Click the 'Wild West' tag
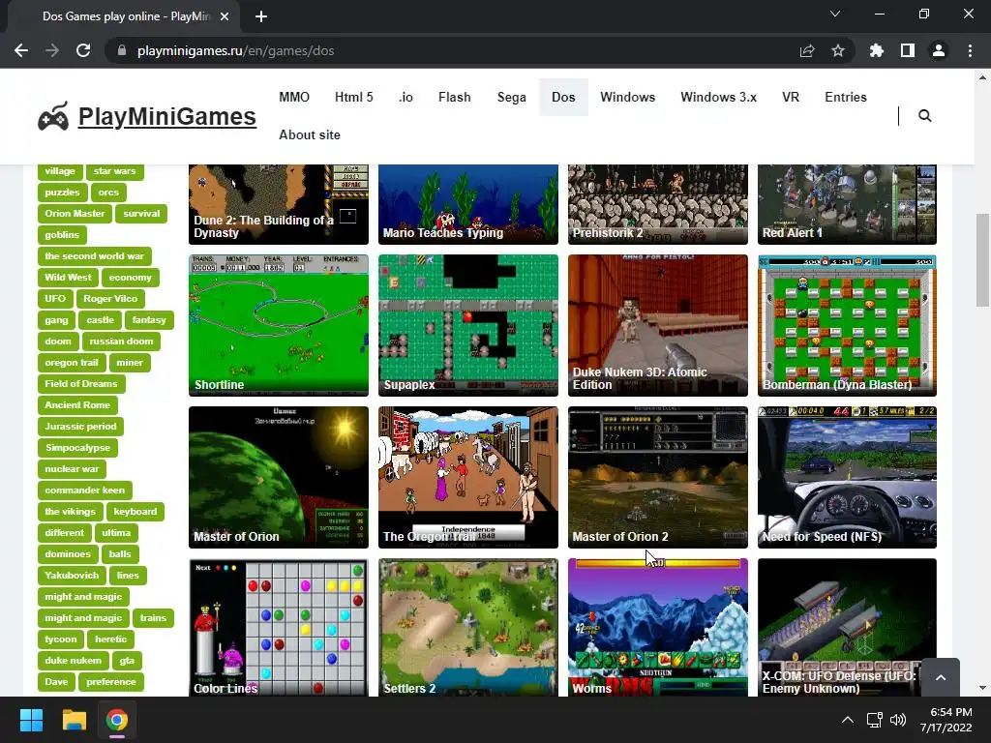This screenshot has height=743, width=991. (68, 278)
